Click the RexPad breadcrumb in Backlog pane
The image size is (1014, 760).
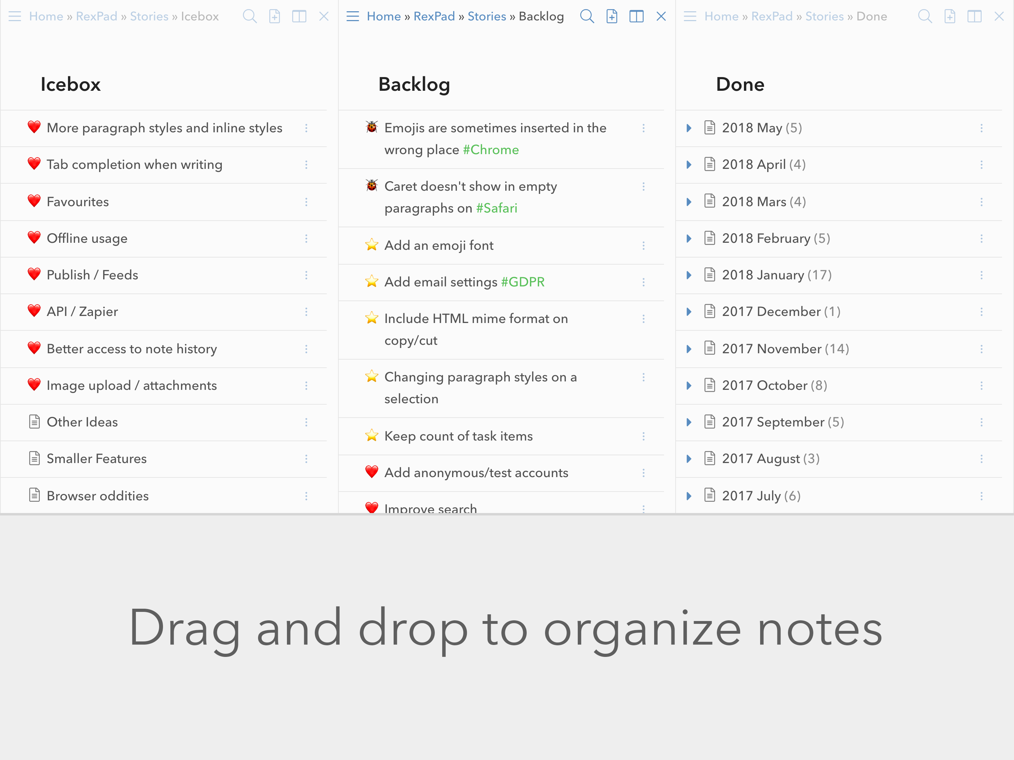point(434,17)
